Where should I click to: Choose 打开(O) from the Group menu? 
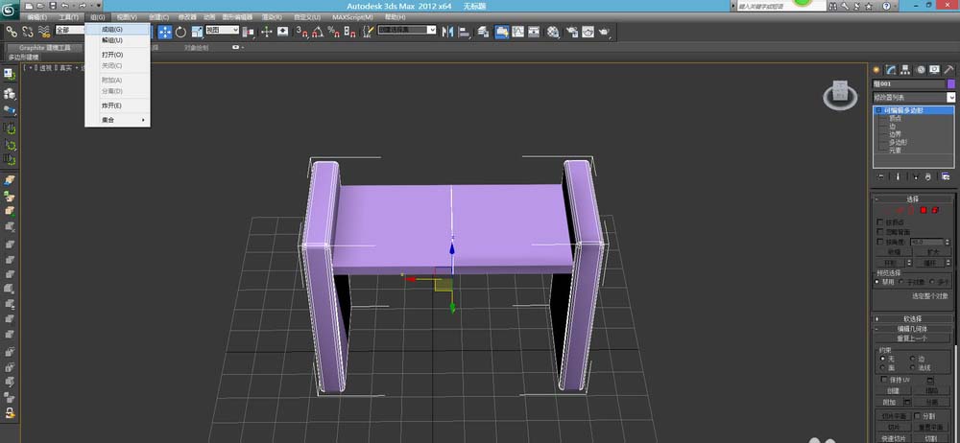(x=117, y=55)
